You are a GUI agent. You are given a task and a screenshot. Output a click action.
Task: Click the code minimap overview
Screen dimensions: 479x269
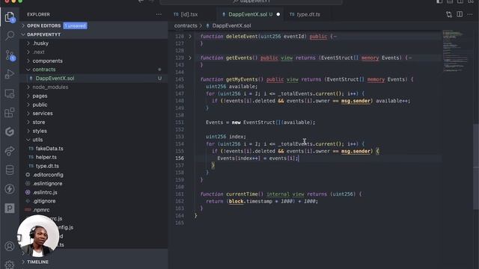pyautogui.click(x=456, y=51)
